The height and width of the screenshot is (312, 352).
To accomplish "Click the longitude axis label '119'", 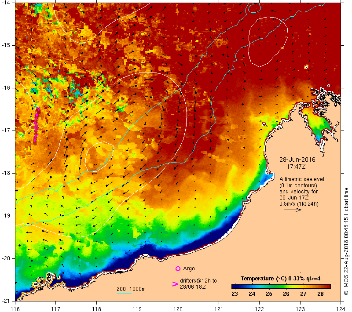I will tap(137, 309).
